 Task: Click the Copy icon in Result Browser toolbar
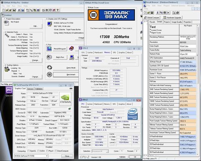[x=161, y=13]
